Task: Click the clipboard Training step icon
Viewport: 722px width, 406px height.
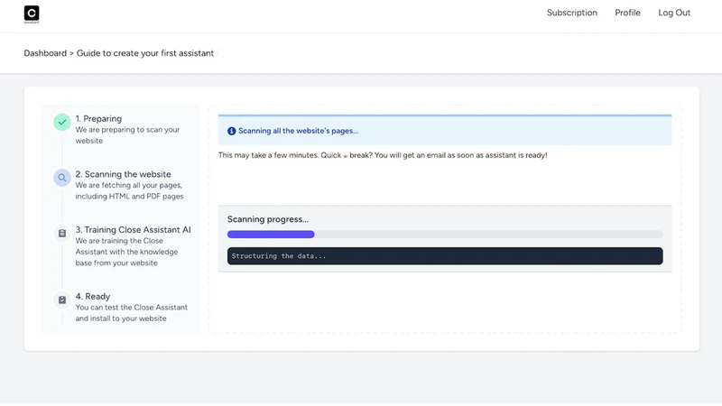Action: tap(62, 234)
